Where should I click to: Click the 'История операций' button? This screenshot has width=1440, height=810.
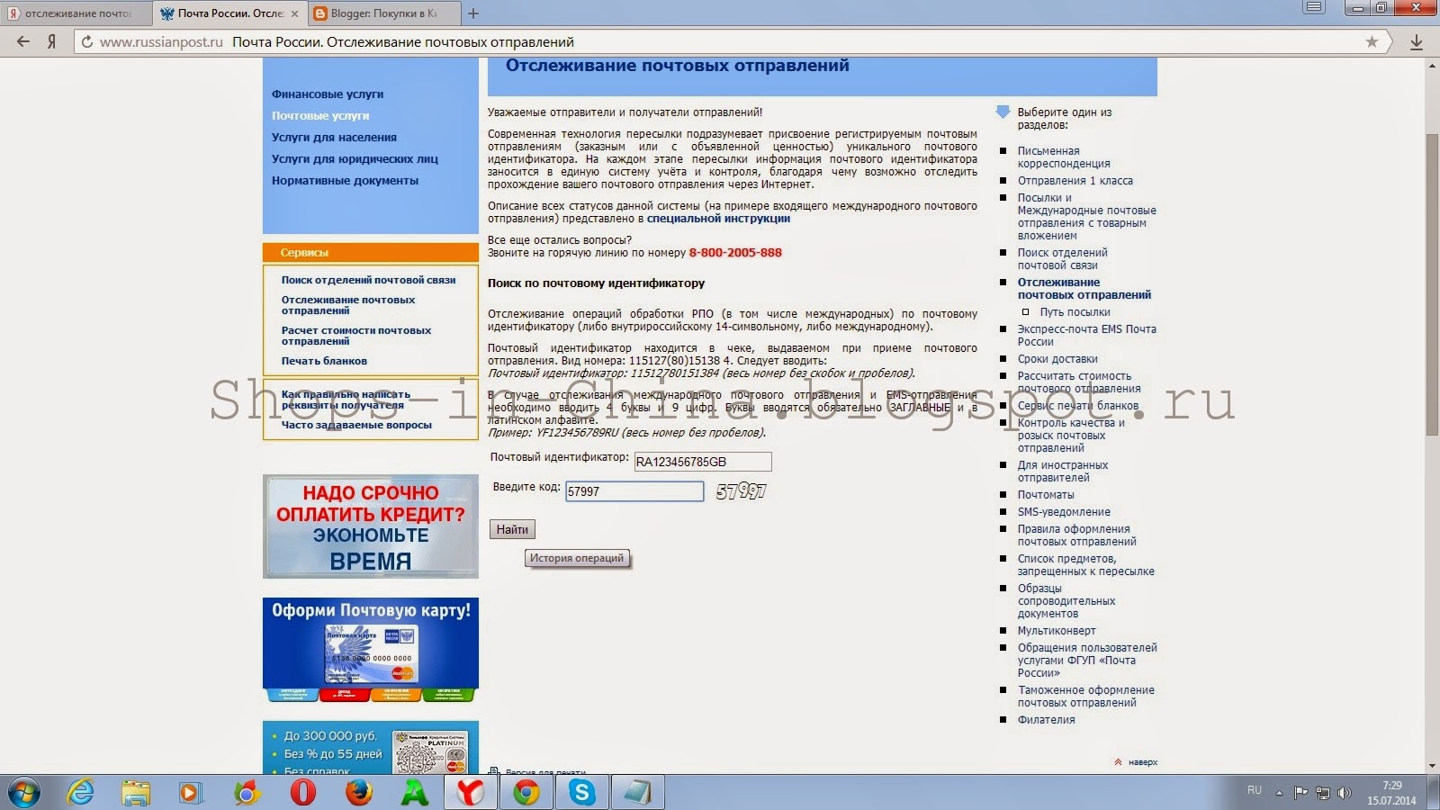576,558
